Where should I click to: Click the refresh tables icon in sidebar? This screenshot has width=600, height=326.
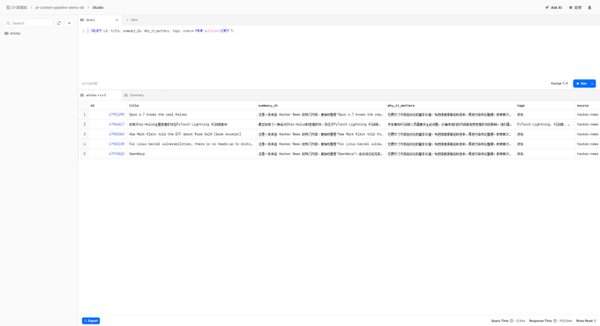(x=59, y=23)
